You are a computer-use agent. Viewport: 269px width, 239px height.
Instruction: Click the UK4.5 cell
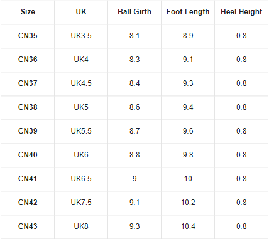click(81, 83)
